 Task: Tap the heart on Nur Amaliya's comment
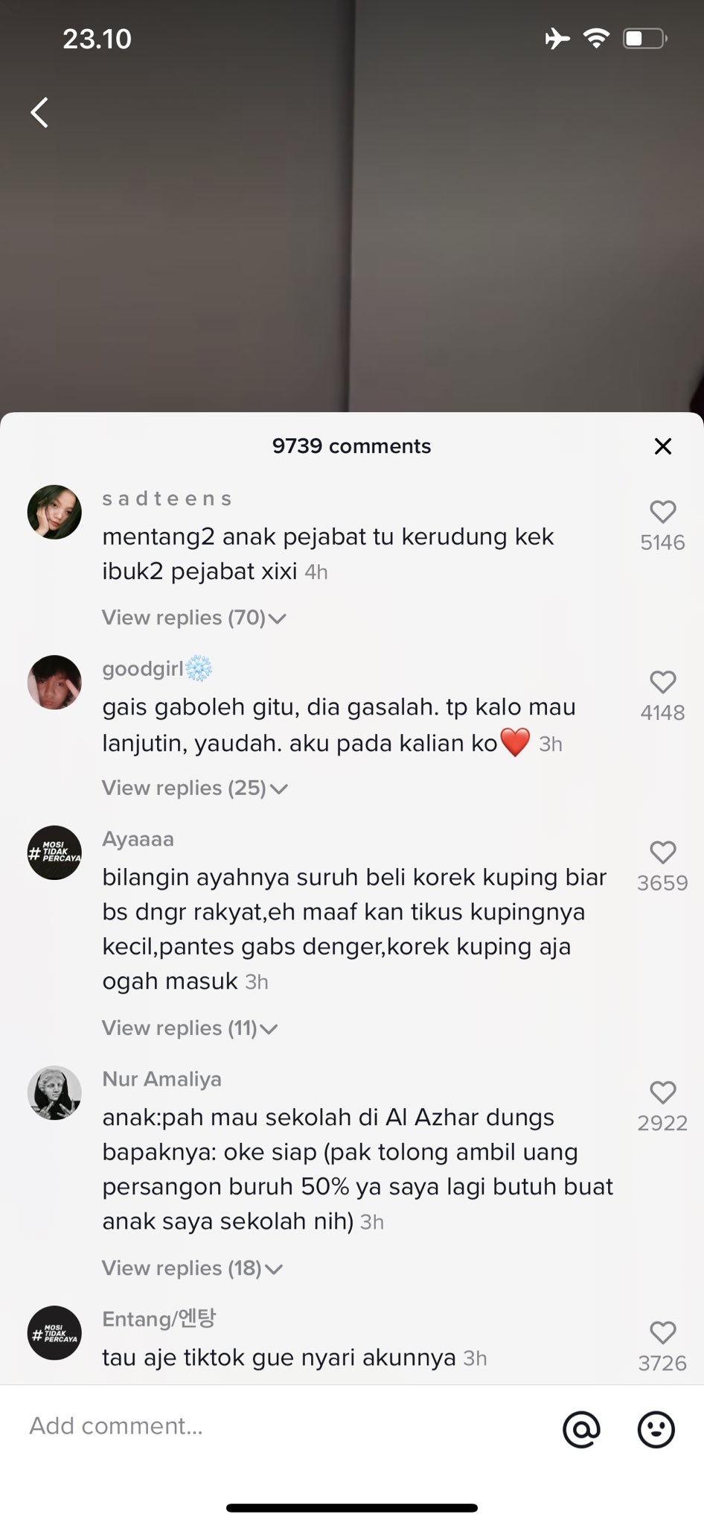click(662, 1092)
